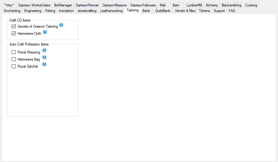Open the GuildBank tab
Screen dimensions: 278x162
(163, 11)
